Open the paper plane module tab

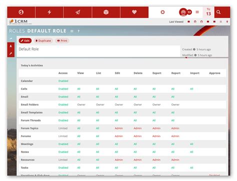[77, 12]
